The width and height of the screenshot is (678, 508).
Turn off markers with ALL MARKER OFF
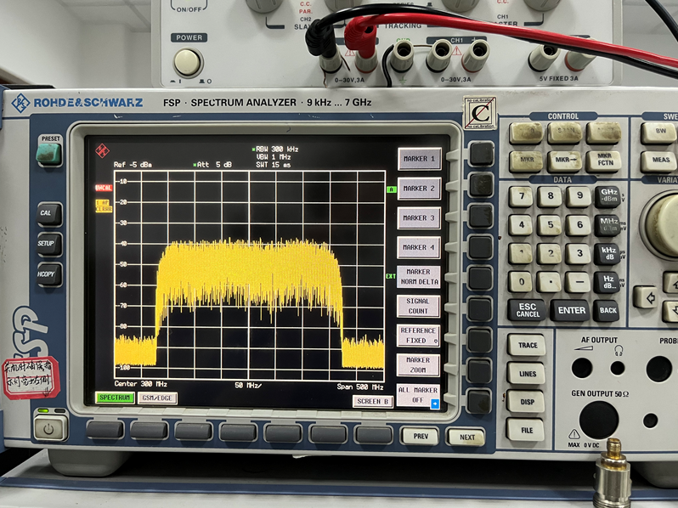tap(418, 395)
